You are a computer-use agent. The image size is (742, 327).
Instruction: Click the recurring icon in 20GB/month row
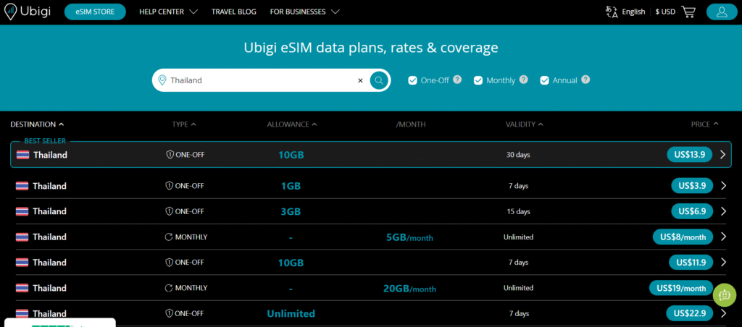(x=168, y=288)
